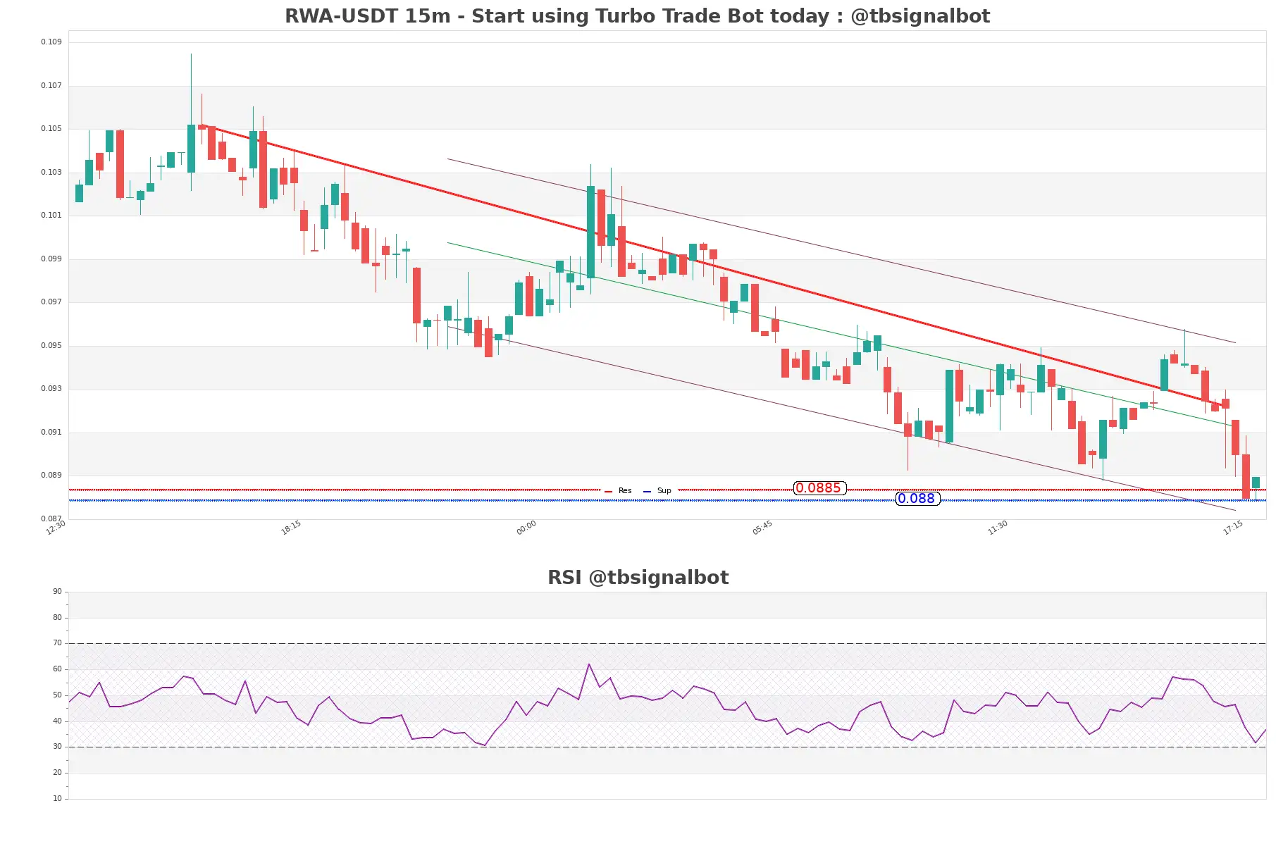The height and width of the screenshot is (851, 1276).
Task: Click the 0.099 price axis label
Action: point(51,259)
